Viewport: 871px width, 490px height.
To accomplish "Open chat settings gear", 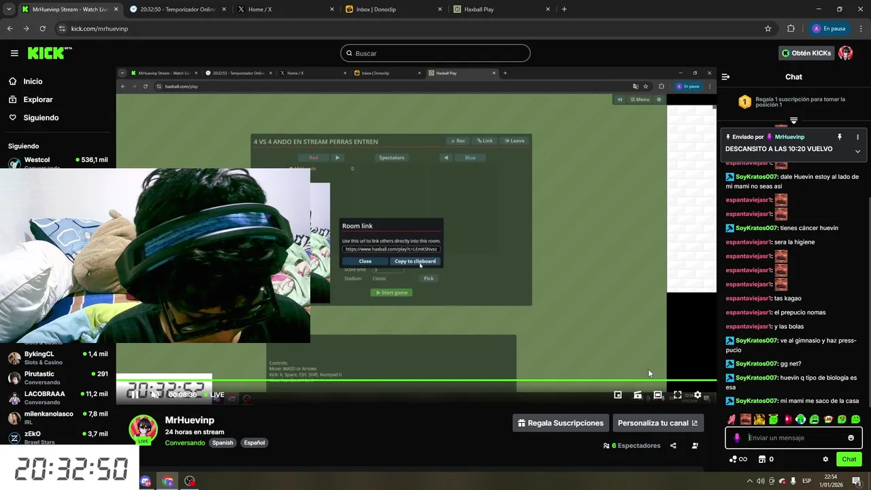I will click(x=825, y=459).
